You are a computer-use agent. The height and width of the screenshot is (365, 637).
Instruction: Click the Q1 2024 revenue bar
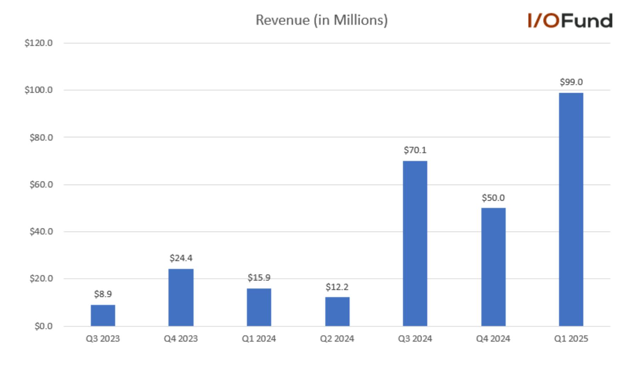tap(259, 307)
